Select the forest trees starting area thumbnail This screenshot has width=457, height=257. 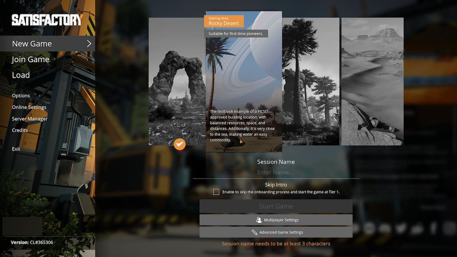(x=311, y=81)
